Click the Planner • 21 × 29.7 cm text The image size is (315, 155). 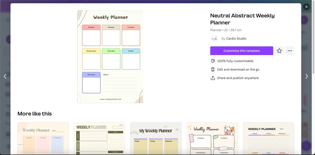point(226,30)
